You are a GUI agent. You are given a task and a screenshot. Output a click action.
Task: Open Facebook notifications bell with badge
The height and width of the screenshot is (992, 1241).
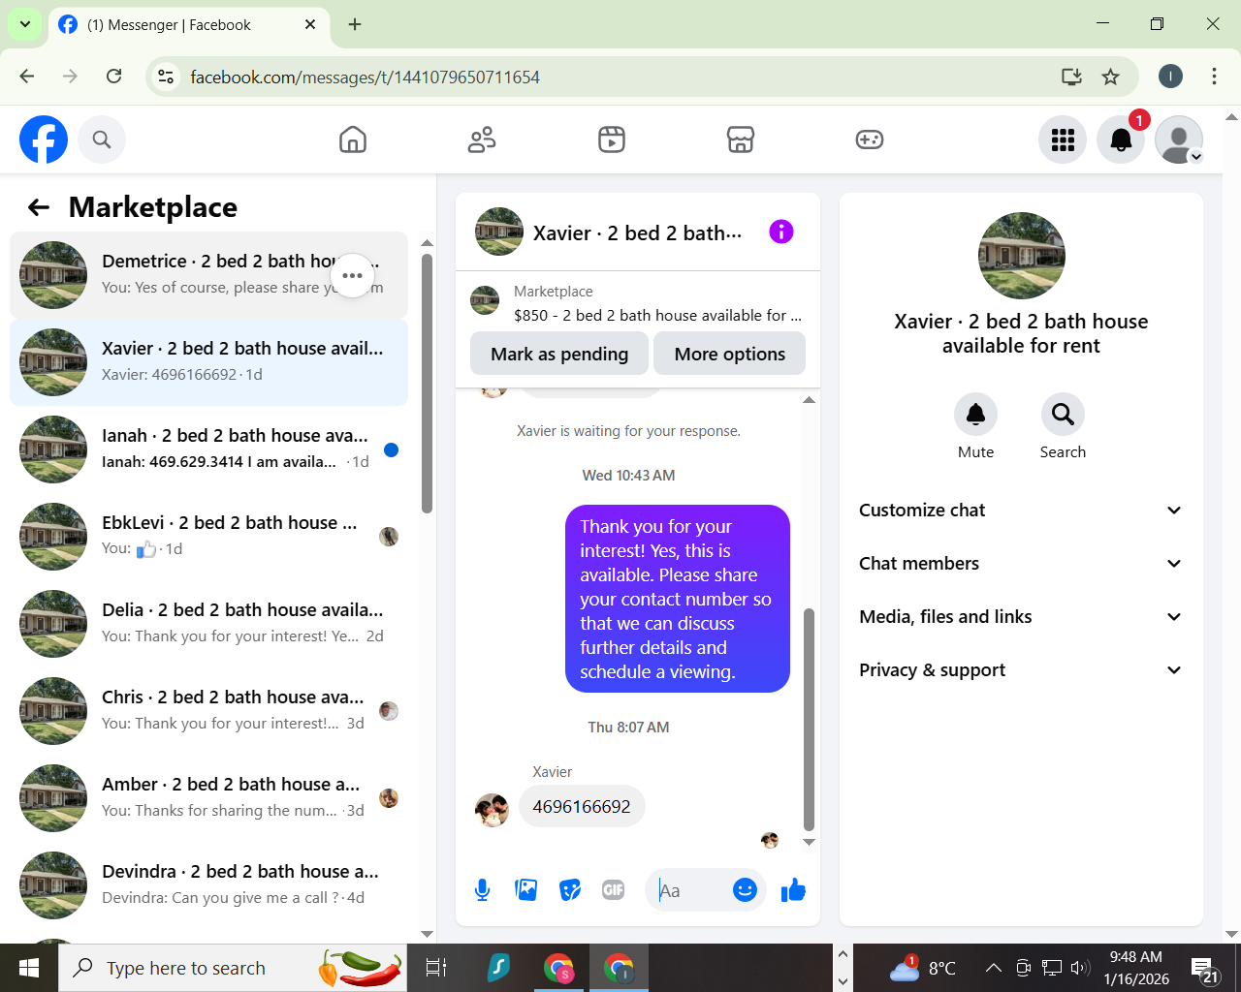(x=1121, y=139)
